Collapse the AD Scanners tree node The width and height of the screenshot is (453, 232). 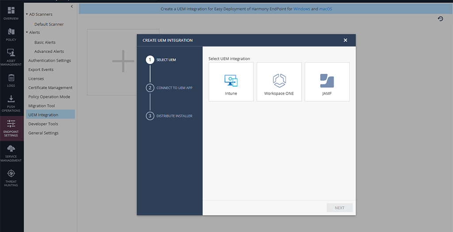pyautogui.click(x=27, y=14)
